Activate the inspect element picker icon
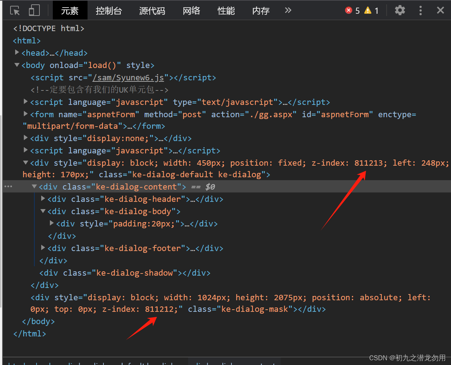 [x=15, y=10]
